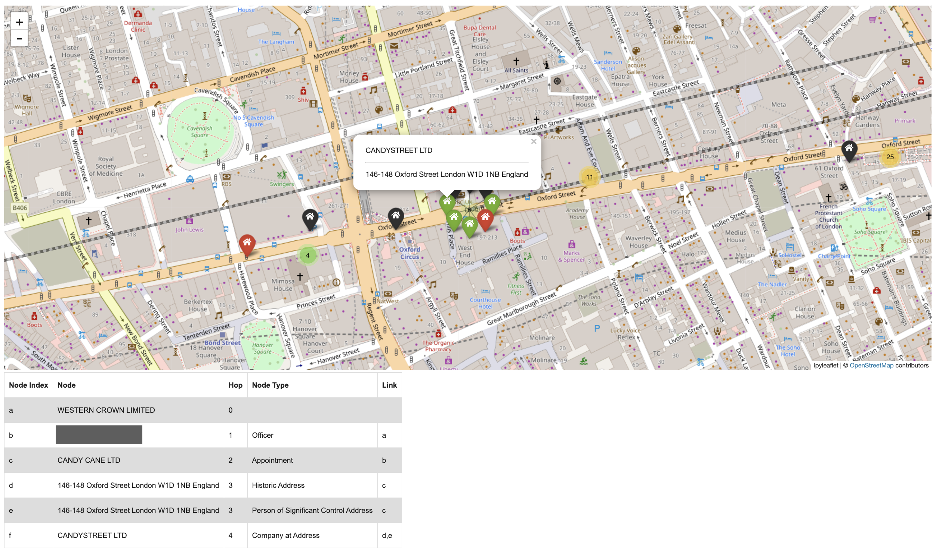936x554 pixels.
Task: Click the Node Index column header
Action: tap(28, 385)
